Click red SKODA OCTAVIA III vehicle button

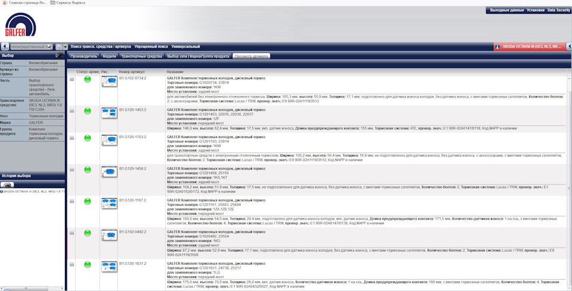click(529, 46)
